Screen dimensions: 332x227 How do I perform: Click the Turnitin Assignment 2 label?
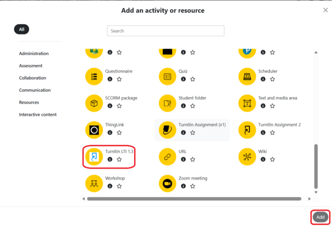tap(279, 125)
